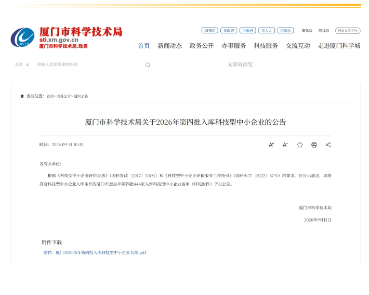
Task: Click the 附件下载 heading
Action: tap(52, 242)
